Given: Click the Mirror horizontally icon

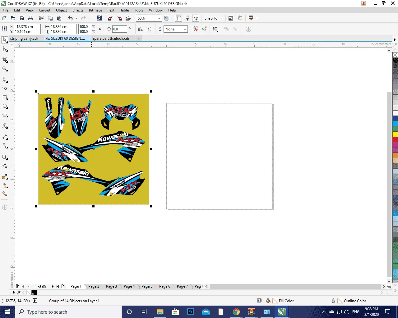Looking at the screenshot, I should (141, 29).
